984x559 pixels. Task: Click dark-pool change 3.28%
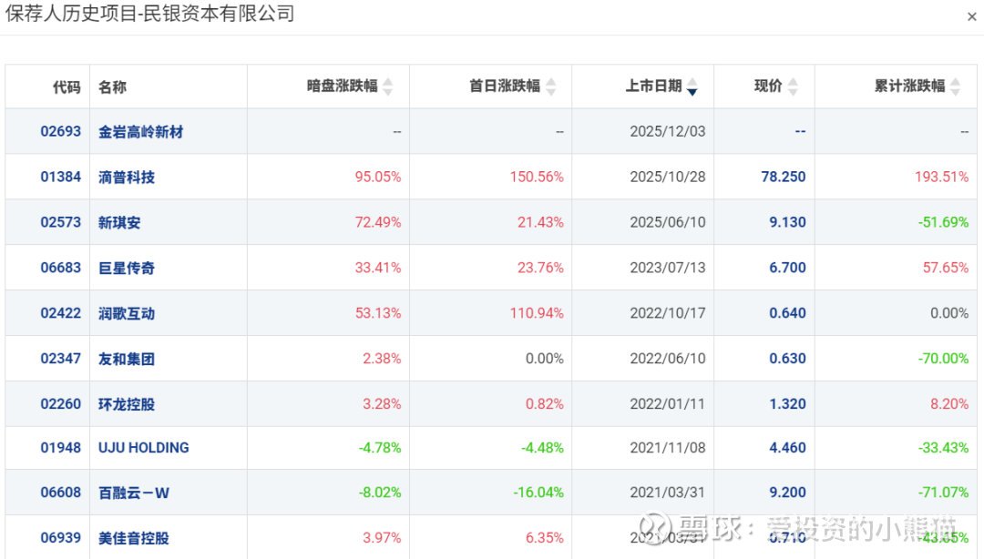[382, 404]
